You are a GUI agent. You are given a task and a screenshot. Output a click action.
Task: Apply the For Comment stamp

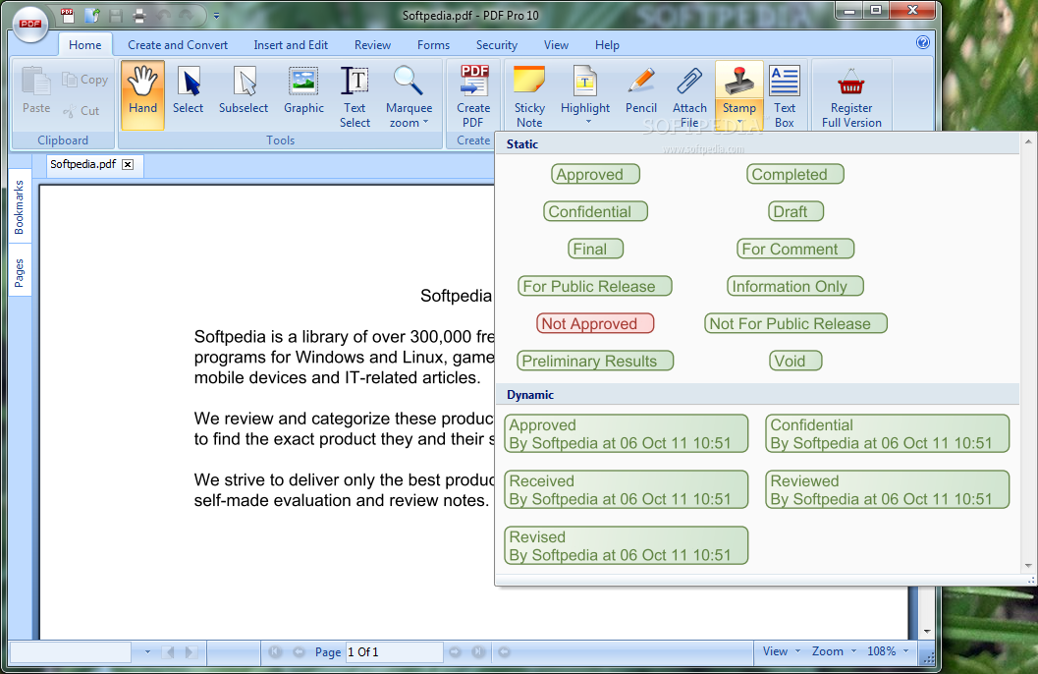coord(795,249)
